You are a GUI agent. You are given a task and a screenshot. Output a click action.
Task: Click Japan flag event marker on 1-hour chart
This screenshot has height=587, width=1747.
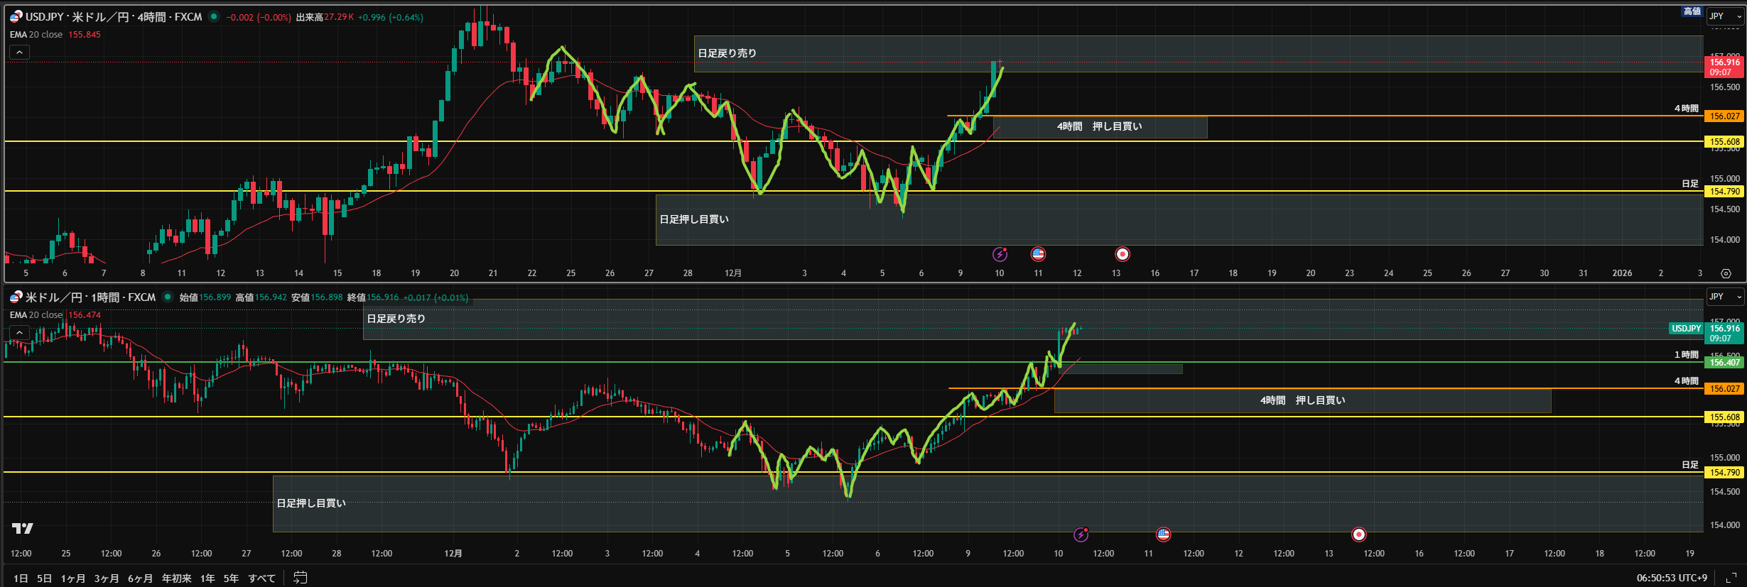coord(1358,534)
